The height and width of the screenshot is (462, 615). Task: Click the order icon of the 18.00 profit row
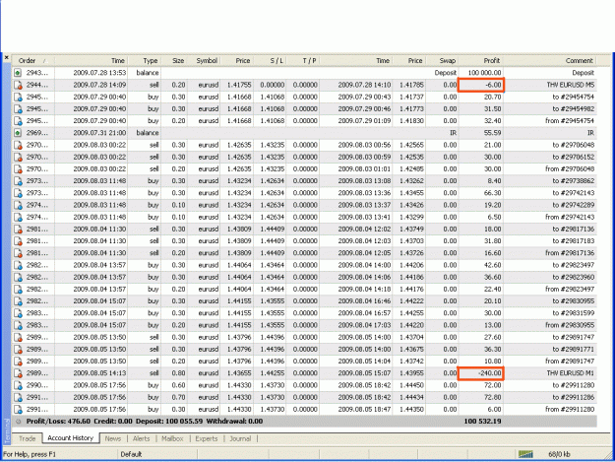coord(18,230)
